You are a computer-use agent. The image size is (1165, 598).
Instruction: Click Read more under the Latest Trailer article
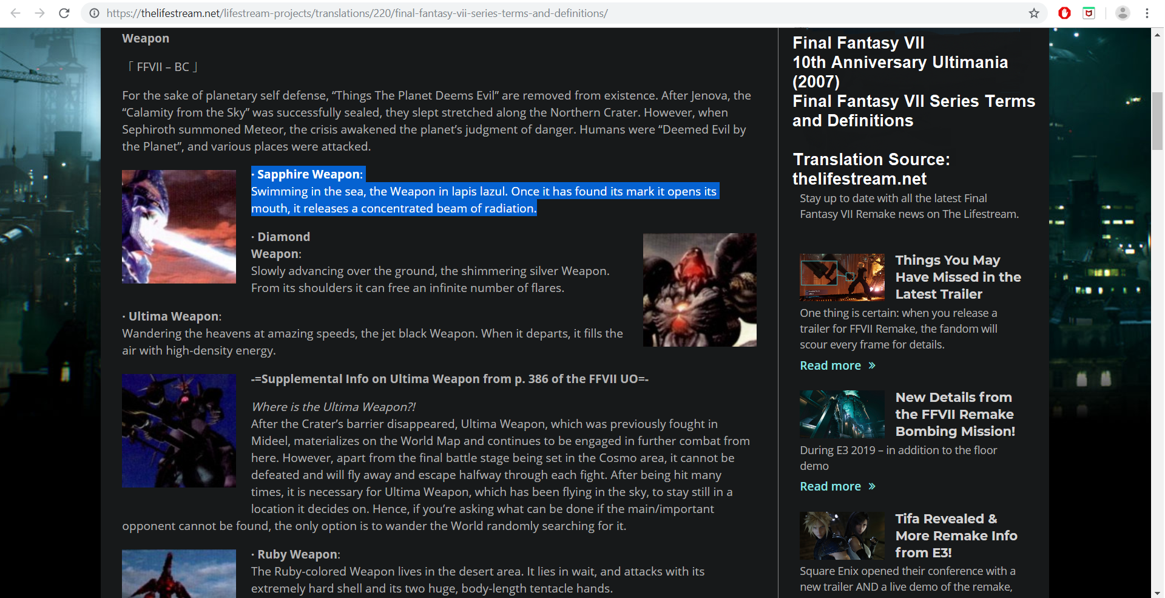(837, 365)
